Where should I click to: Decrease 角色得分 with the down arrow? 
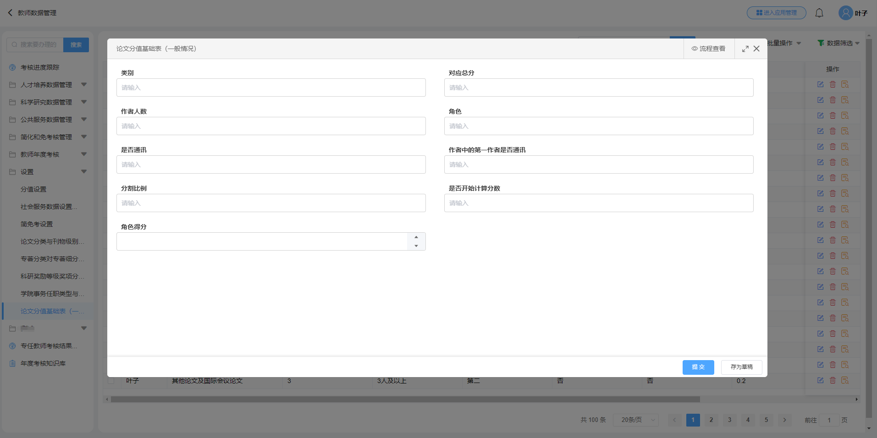pos(416,246)
